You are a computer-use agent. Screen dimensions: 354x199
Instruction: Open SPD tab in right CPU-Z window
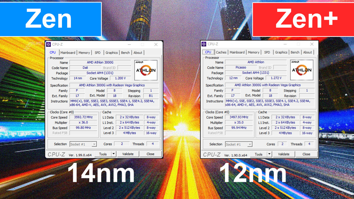pyautogui.click(x=267, y=52)
